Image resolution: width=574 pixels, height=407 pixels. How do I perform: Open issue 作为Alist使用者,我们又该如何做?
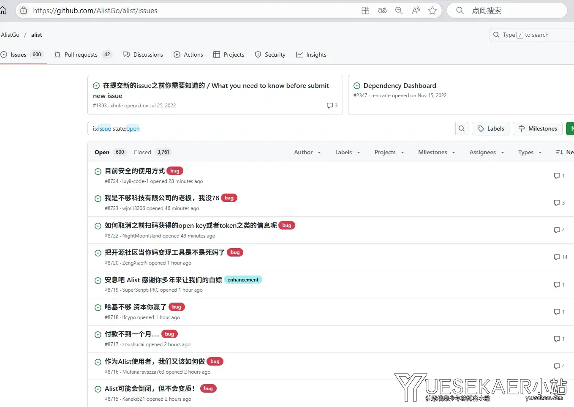pos(155,361)
